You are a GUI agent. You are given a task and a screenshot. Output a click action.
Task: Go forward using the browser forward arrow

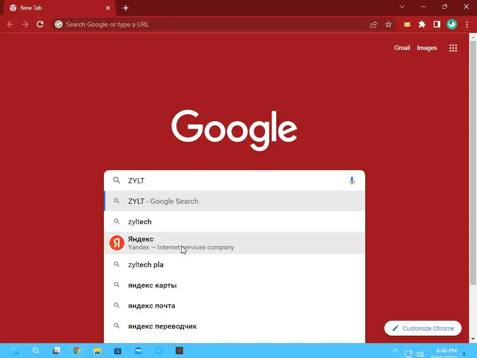point(25,24)
